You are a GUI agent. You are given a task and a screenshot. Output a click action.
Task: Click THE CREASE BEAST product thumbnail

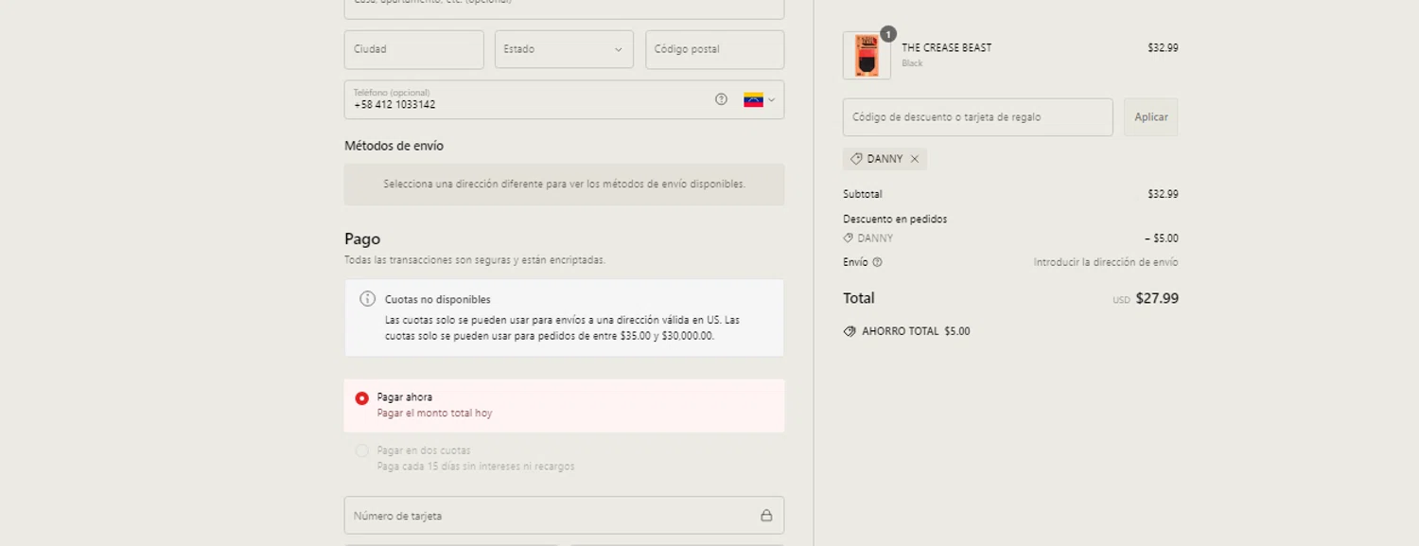pyautogui.click(x=867, y=56)
